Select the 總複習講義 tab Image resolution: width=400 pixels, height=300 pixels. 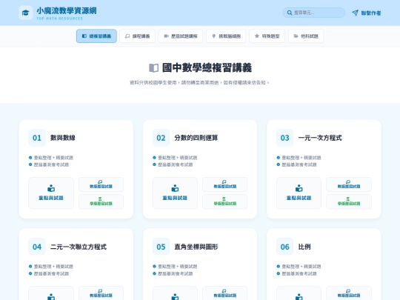tap(96, 36)
